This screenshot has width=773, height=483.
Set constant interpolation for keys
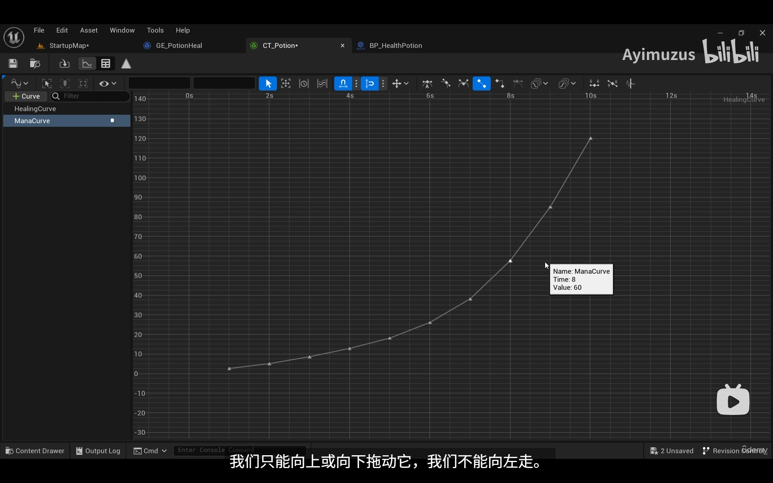(500, 84)
